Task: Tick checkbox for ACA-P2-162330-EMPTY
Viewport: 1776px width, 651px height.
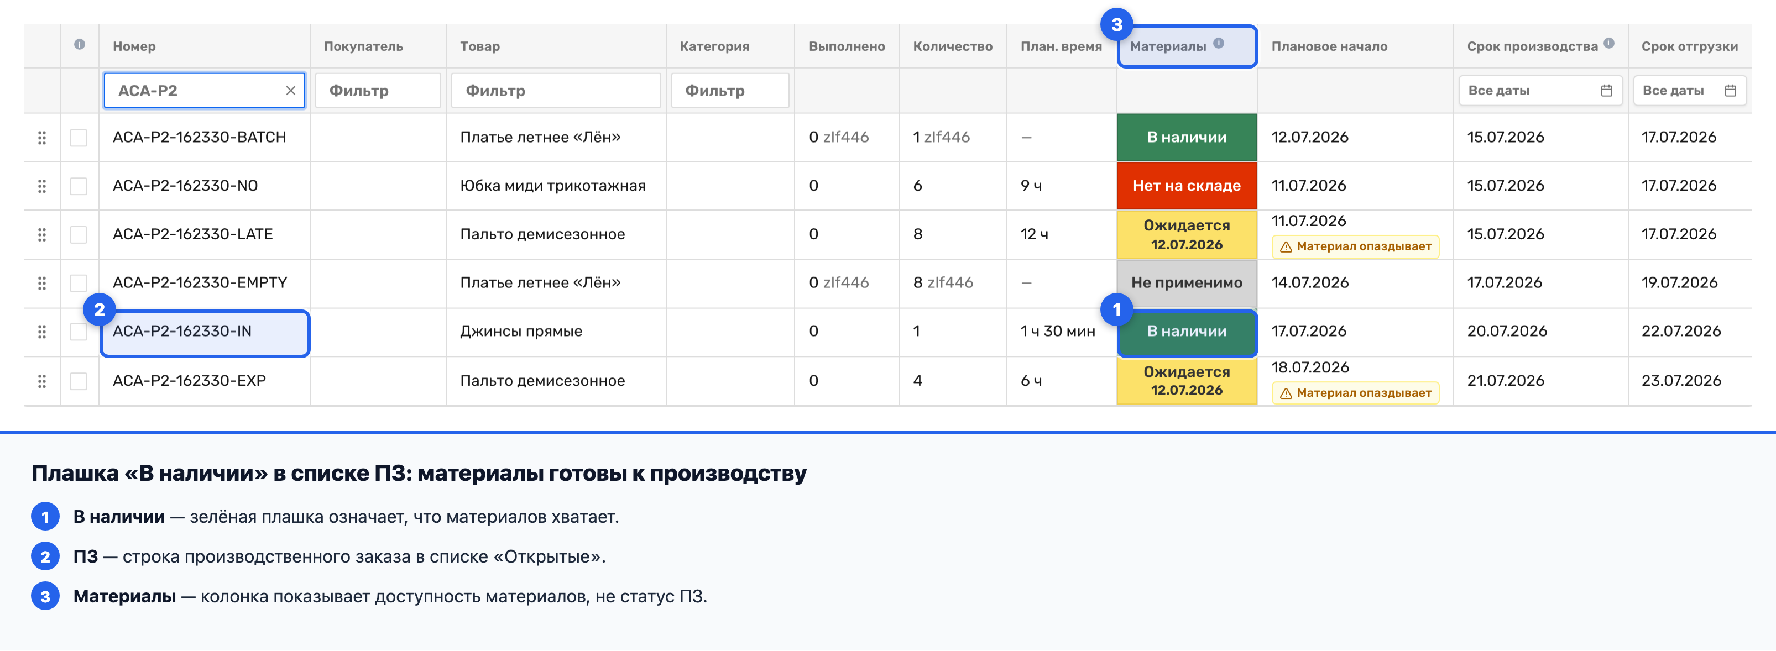Action: (x=79, y=283)
